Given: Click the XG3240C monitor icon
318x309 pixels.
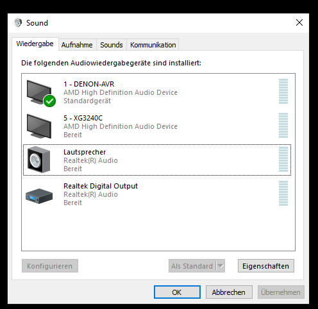Looking at the screenshot, I should [39, 126].
